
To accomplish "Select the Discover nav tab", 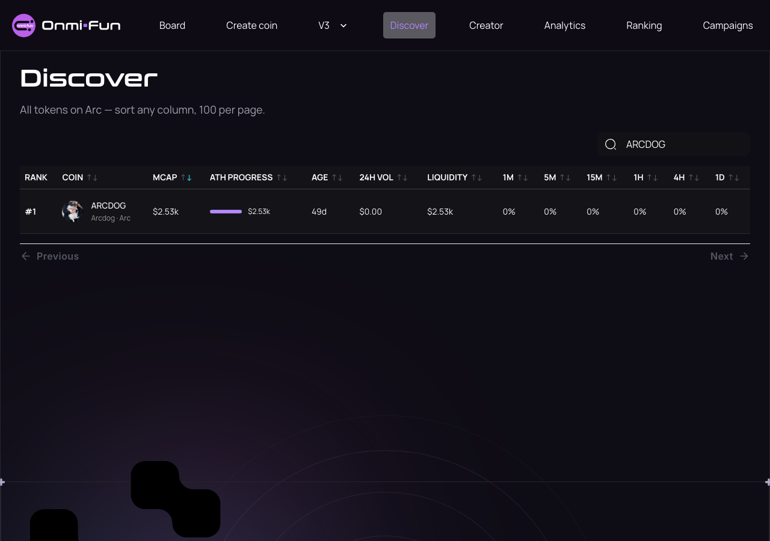I will [409, 25].
